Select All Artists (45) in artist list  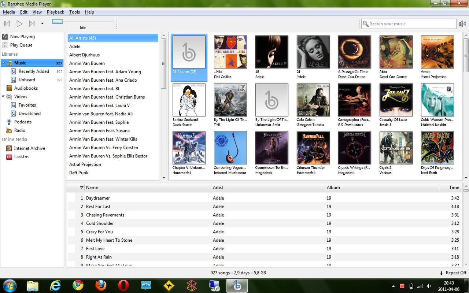[113, 38]
